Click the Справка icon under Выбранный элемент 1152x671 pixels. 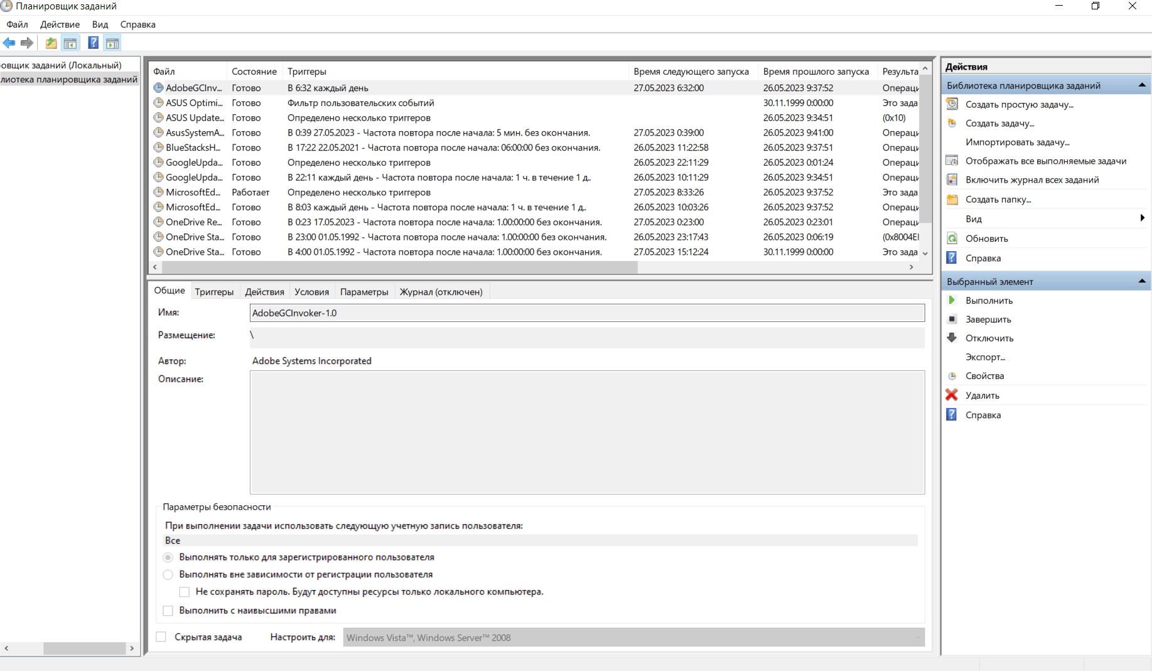click(x=952, y=415)
